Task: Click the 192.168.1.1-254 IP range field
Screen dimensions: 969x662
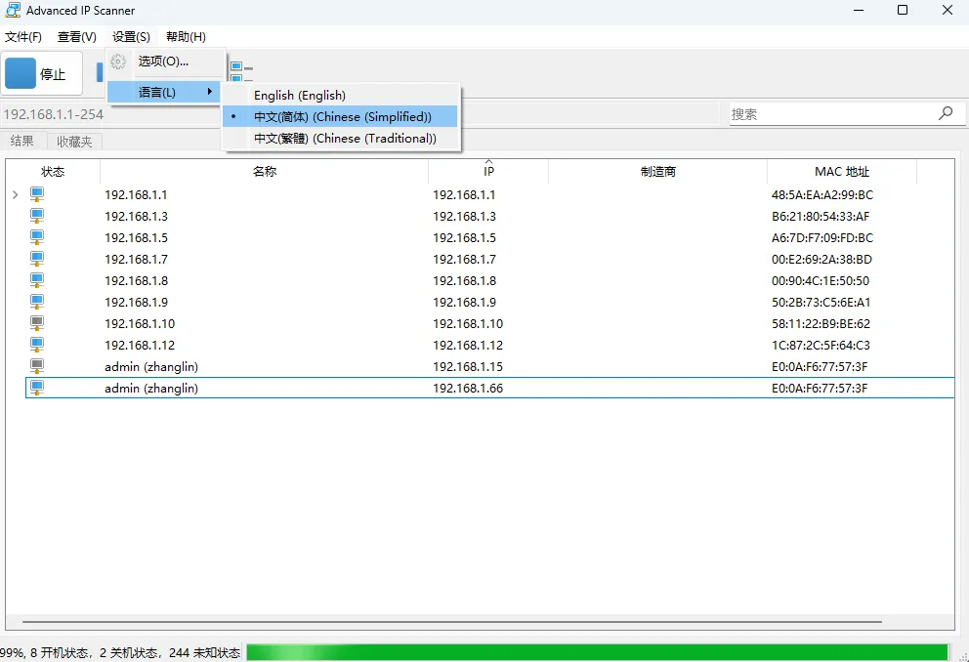Action: tap(361, 114)
